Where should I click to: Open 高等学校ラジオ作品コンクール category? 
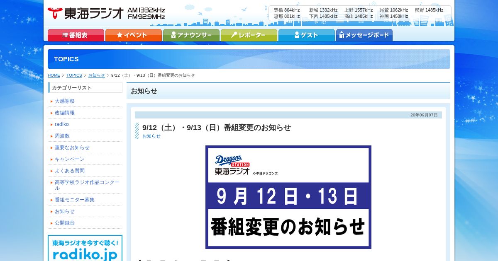pyautogui.click(x=87, y=185)
